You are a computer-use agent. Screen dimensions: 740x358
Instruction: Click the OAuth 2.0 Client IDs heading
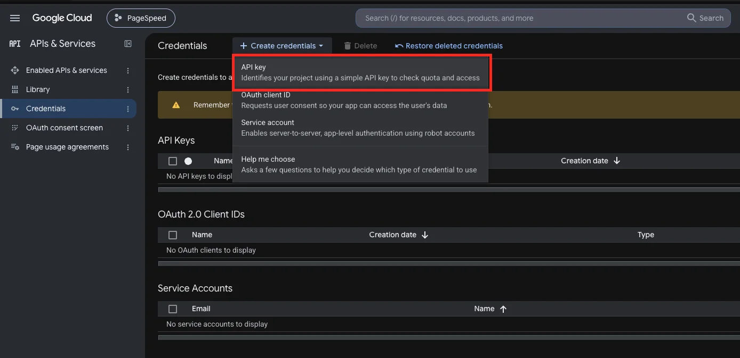pyautogui.click(x=201, y=214)
